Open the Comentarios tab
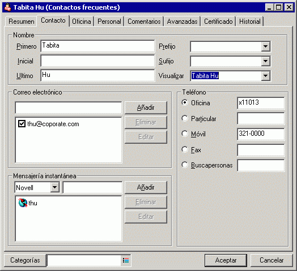 pyautogui.click(x=144, y=21)
